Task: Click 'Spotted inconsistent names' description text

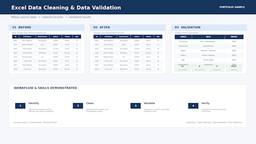Action: 41,111
